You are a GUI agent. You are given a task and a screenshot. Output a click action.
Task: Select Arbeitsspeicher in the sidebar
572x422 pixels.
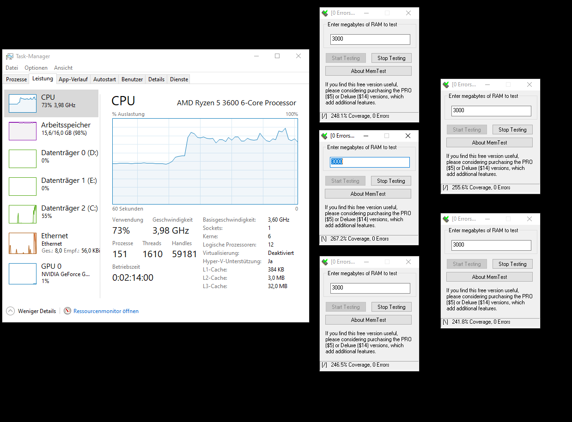pyautogui.click(x=51, y=131)
